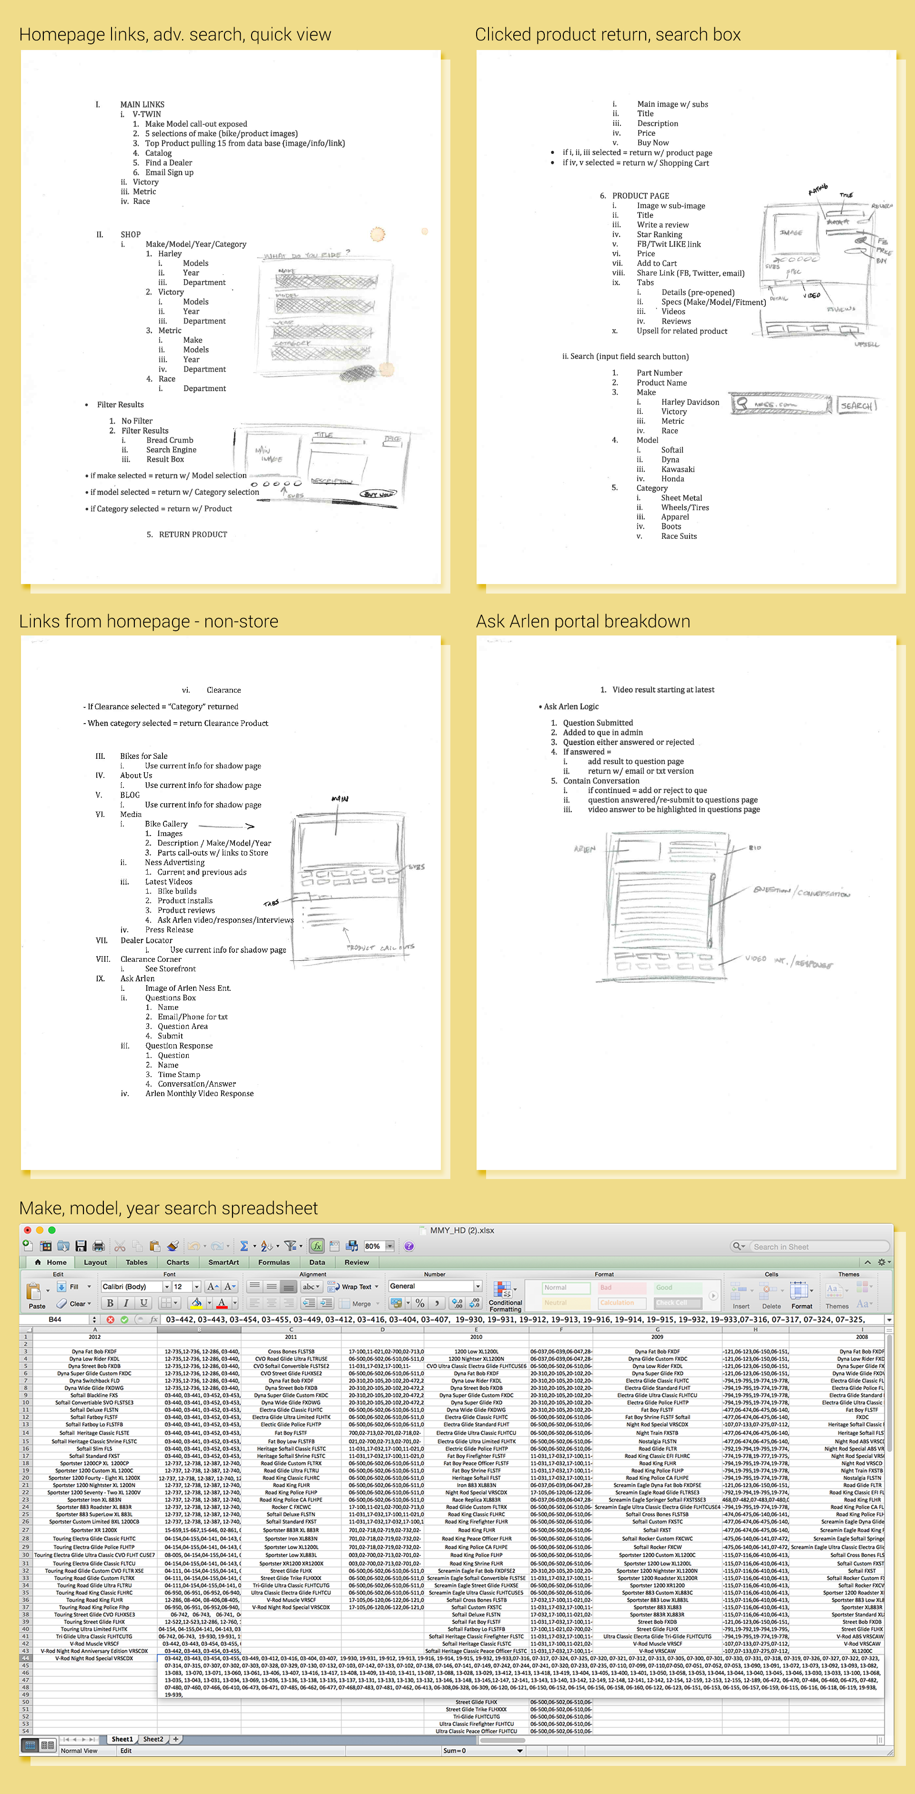The width and height of the screenshot is (915, 1794).
Task: Open the 80% zoom dropdown
Action: pyautogui.click(x=389, y=1246)
